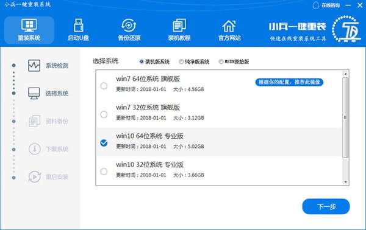
Task: Click the scroll up arrow of system list
Action: tap(345, 74)
